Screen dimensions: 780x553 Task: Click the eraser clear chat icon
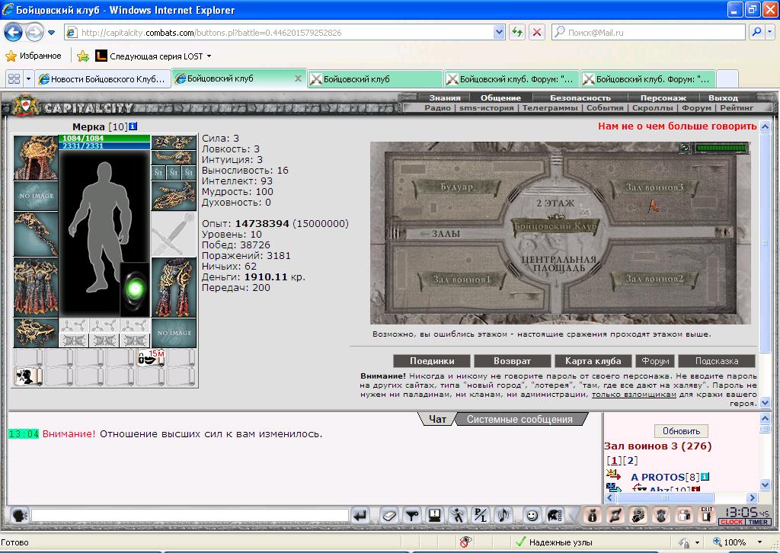pyautogui.click(x=388, y=516)
